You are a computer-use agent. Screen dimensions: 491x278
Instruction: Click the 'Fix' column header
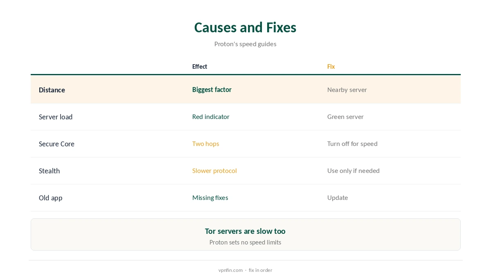[331, 66]
